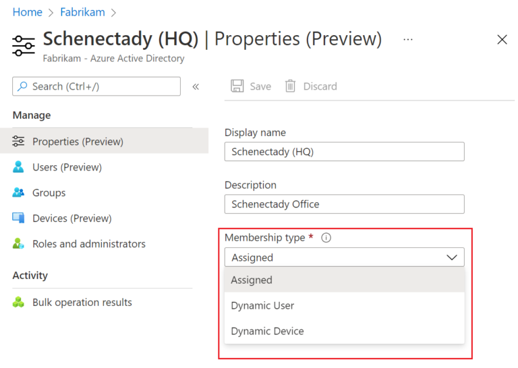Click the Groups icon in sidebar
The height and width of the screenshot is (368, 518).
[19, 193]
